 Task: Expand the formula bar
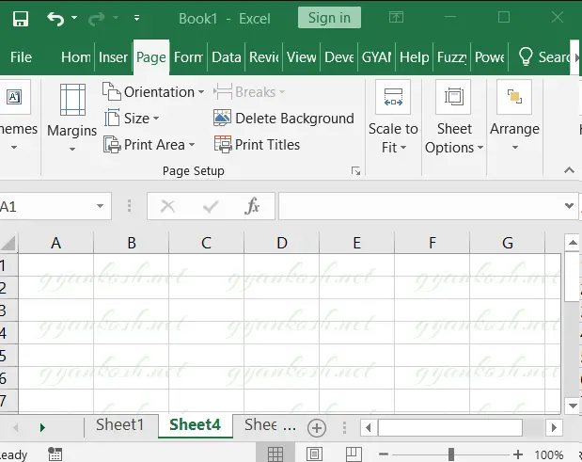(x=569, y=206)
